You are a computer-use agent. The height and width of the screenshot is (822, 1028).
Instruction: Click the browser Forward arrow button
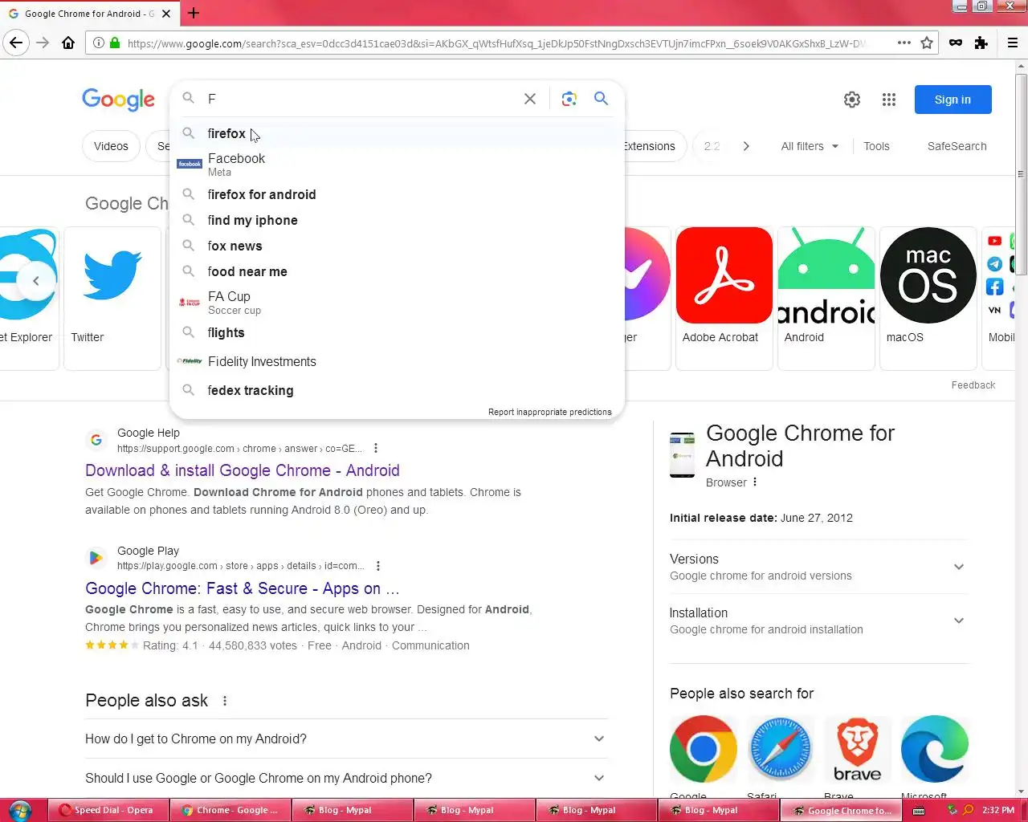[43, 43]
